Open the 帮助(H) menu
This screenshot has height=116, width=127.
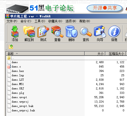pos(85,21)
